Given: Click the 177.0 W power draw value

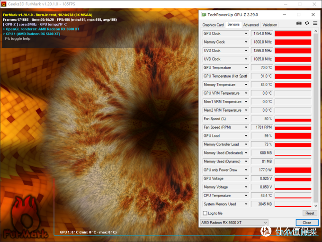Looking at the screenshot, I should pos(262,170).
